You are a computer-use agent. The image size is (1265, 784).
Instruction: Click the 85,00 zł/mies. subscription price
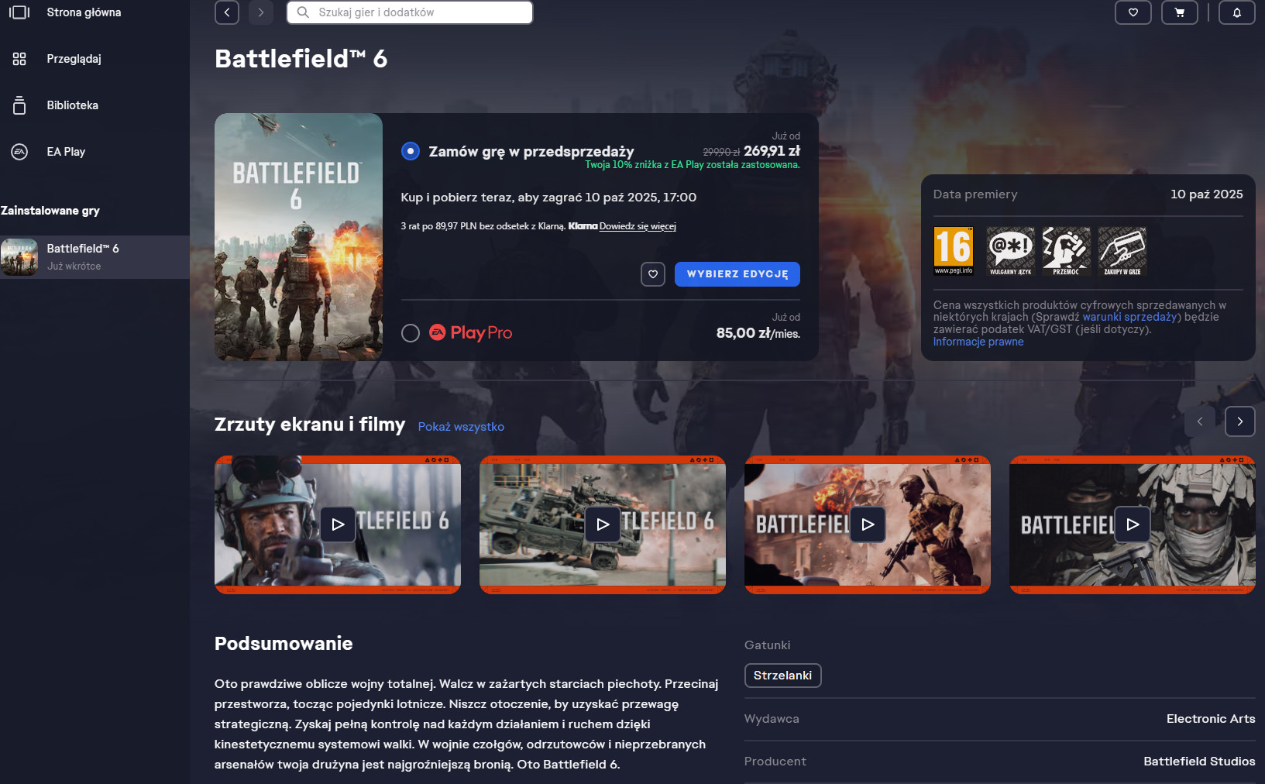(x=758, y=333)
